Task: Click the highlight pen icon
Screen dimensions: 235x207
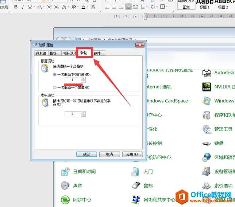Action: tap(74, 7)
